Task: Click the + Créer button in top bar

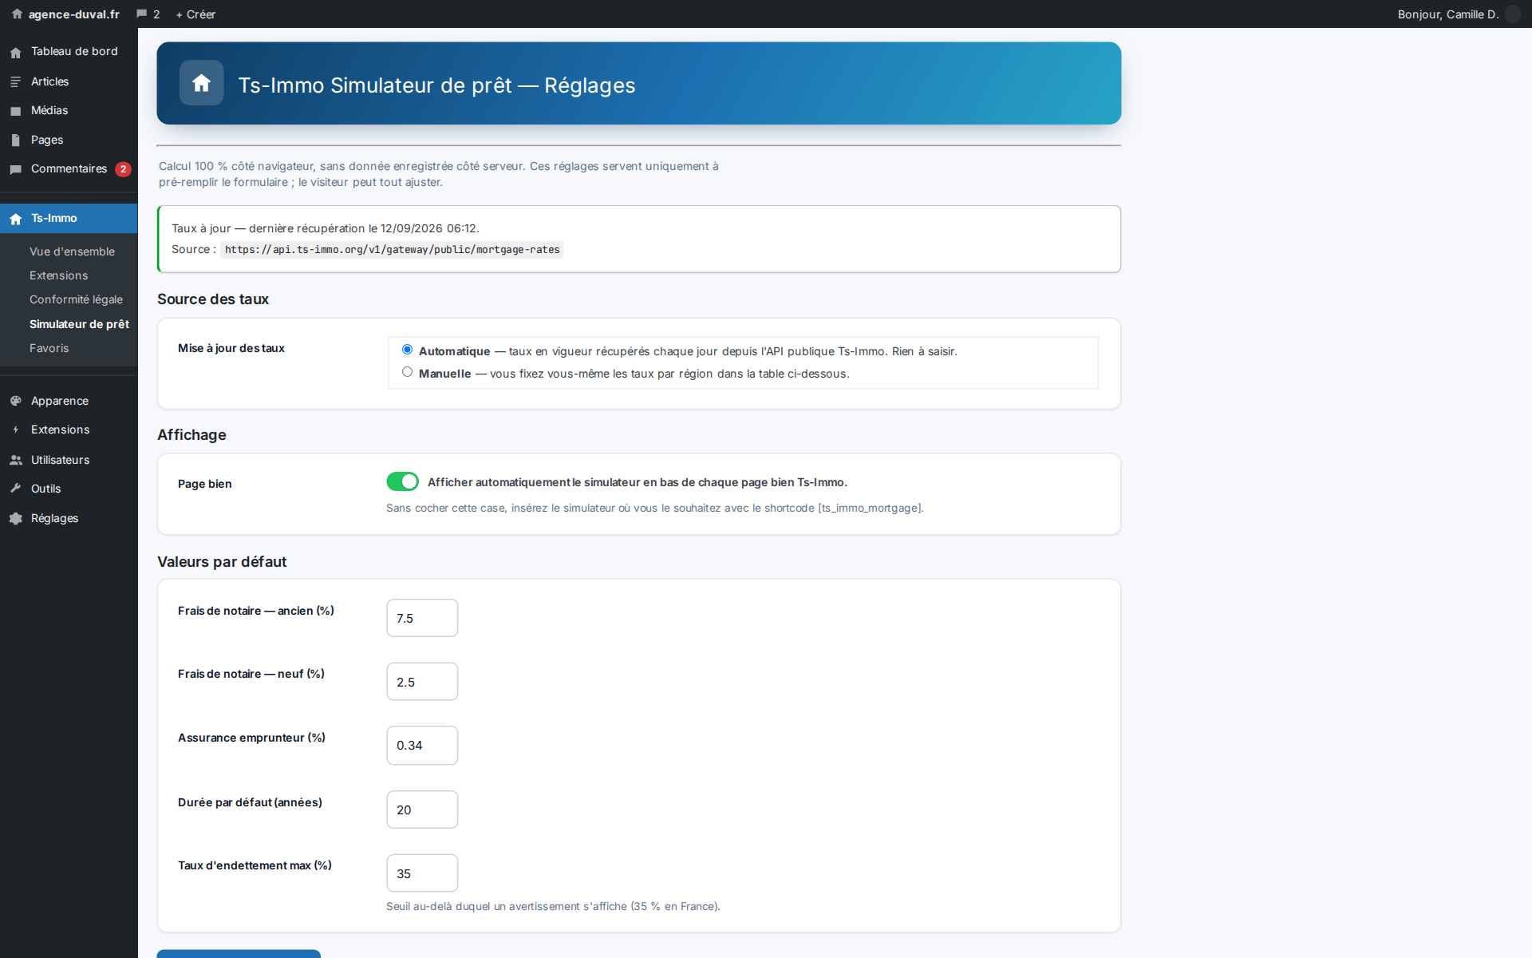Action: [195, 14]
